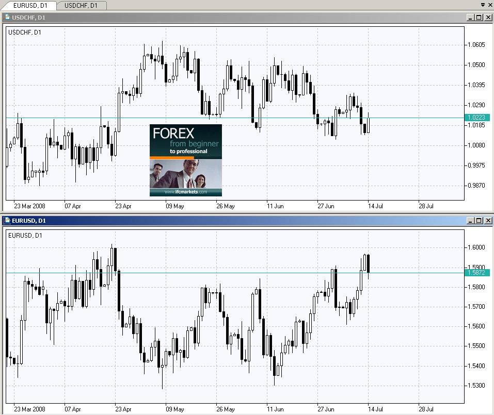Minimize the USDCHF chart window
This screenshot has height=415, width=494.
pos(470,18)
